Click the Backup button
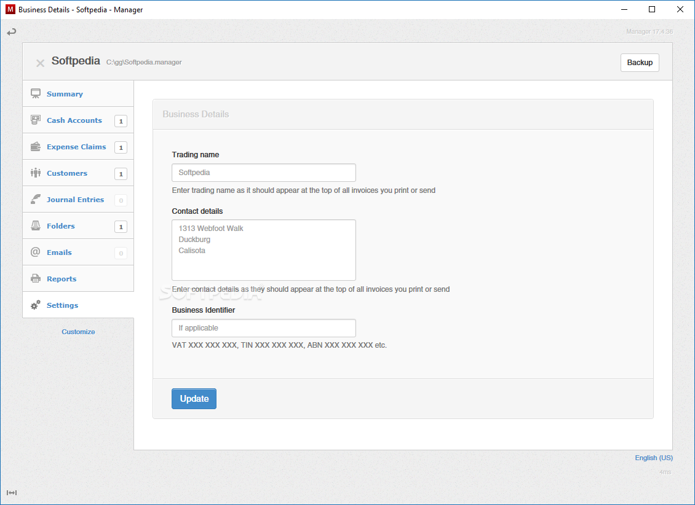This screenshot has height=505, width=695. pyautogui.click(x=640, y=63)
